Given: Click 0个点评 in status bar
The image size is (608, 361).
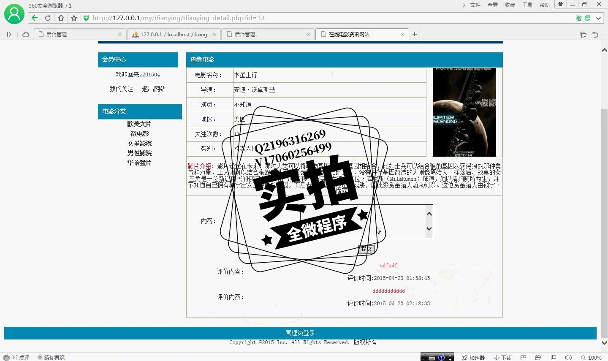Looking at the screenshot, I should [x=17, y=357].
